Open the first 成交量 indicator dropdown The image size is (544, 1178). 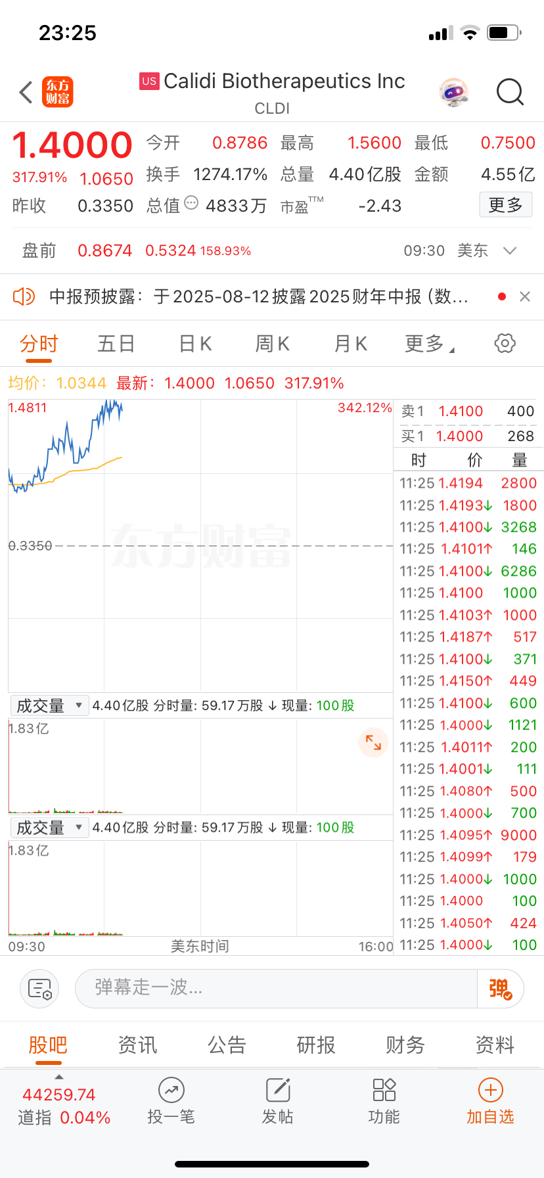point(49,706)
